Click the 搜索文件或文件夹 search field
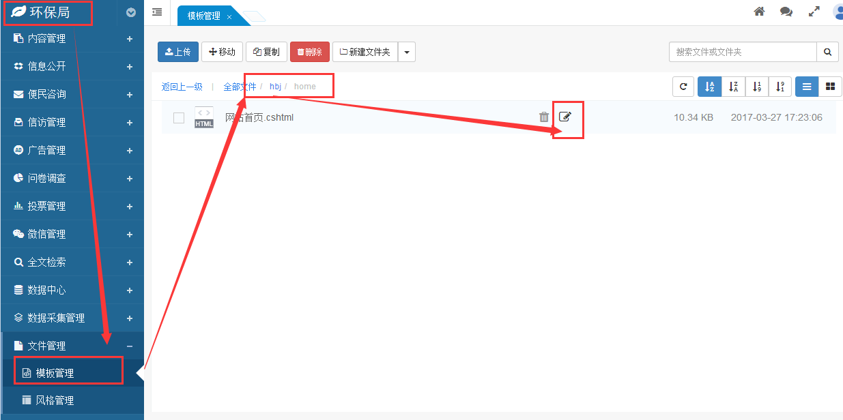Viewport: 843px width, 420px height. [x=743, y=52]
